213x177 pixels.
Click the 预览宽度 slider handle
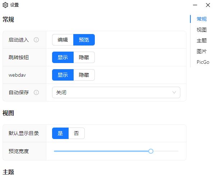point(151,151)
